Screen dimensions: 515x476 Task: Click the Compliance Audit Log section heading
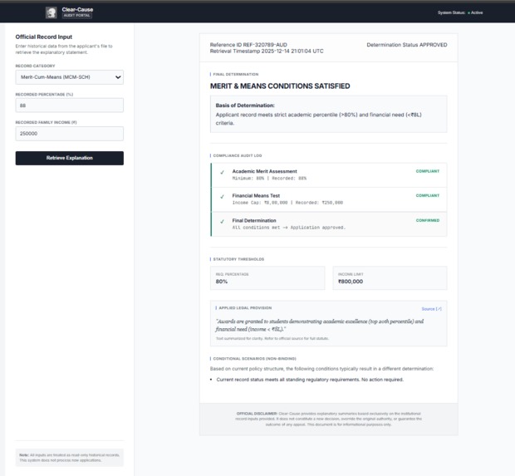pos(237,155)
